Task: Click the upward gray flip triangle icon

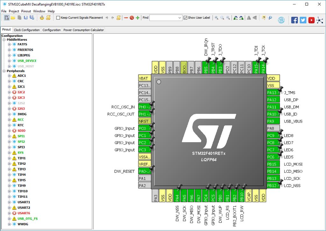Action: coord(249,18)
